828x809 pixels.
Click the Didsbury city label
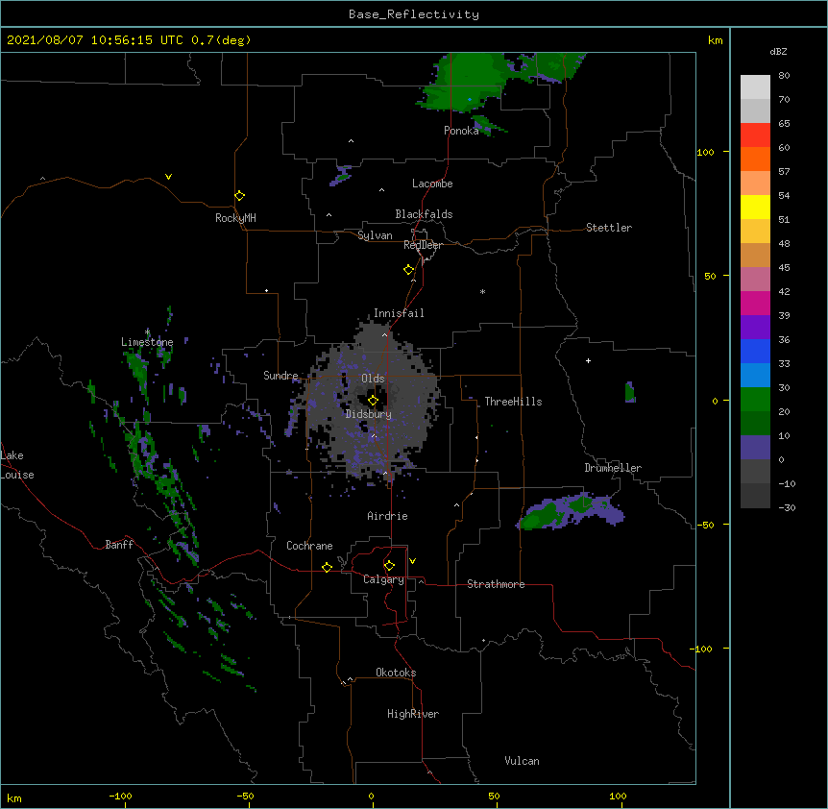point(369,414)
